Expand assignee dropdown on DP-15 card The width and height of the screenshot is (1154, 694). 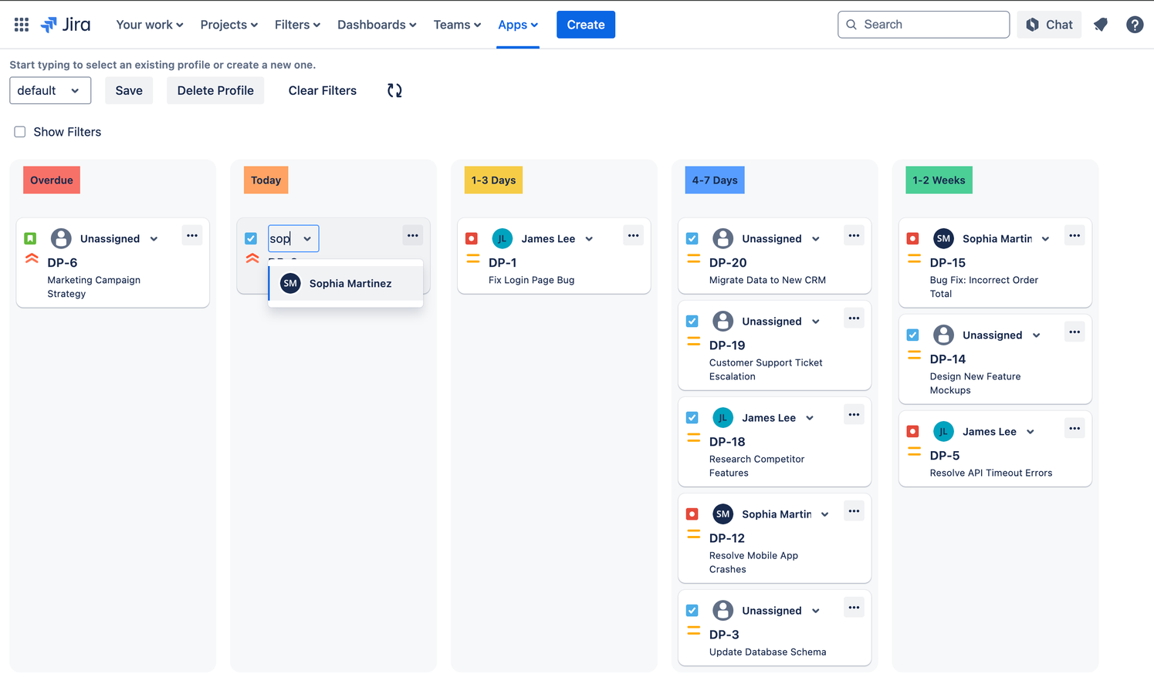click(1046, 239)
